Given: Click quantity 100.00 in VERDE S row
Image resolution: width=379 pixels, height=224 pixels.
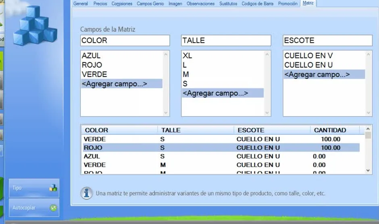Looking at the screenshot, I should click(x=331, y=139).
